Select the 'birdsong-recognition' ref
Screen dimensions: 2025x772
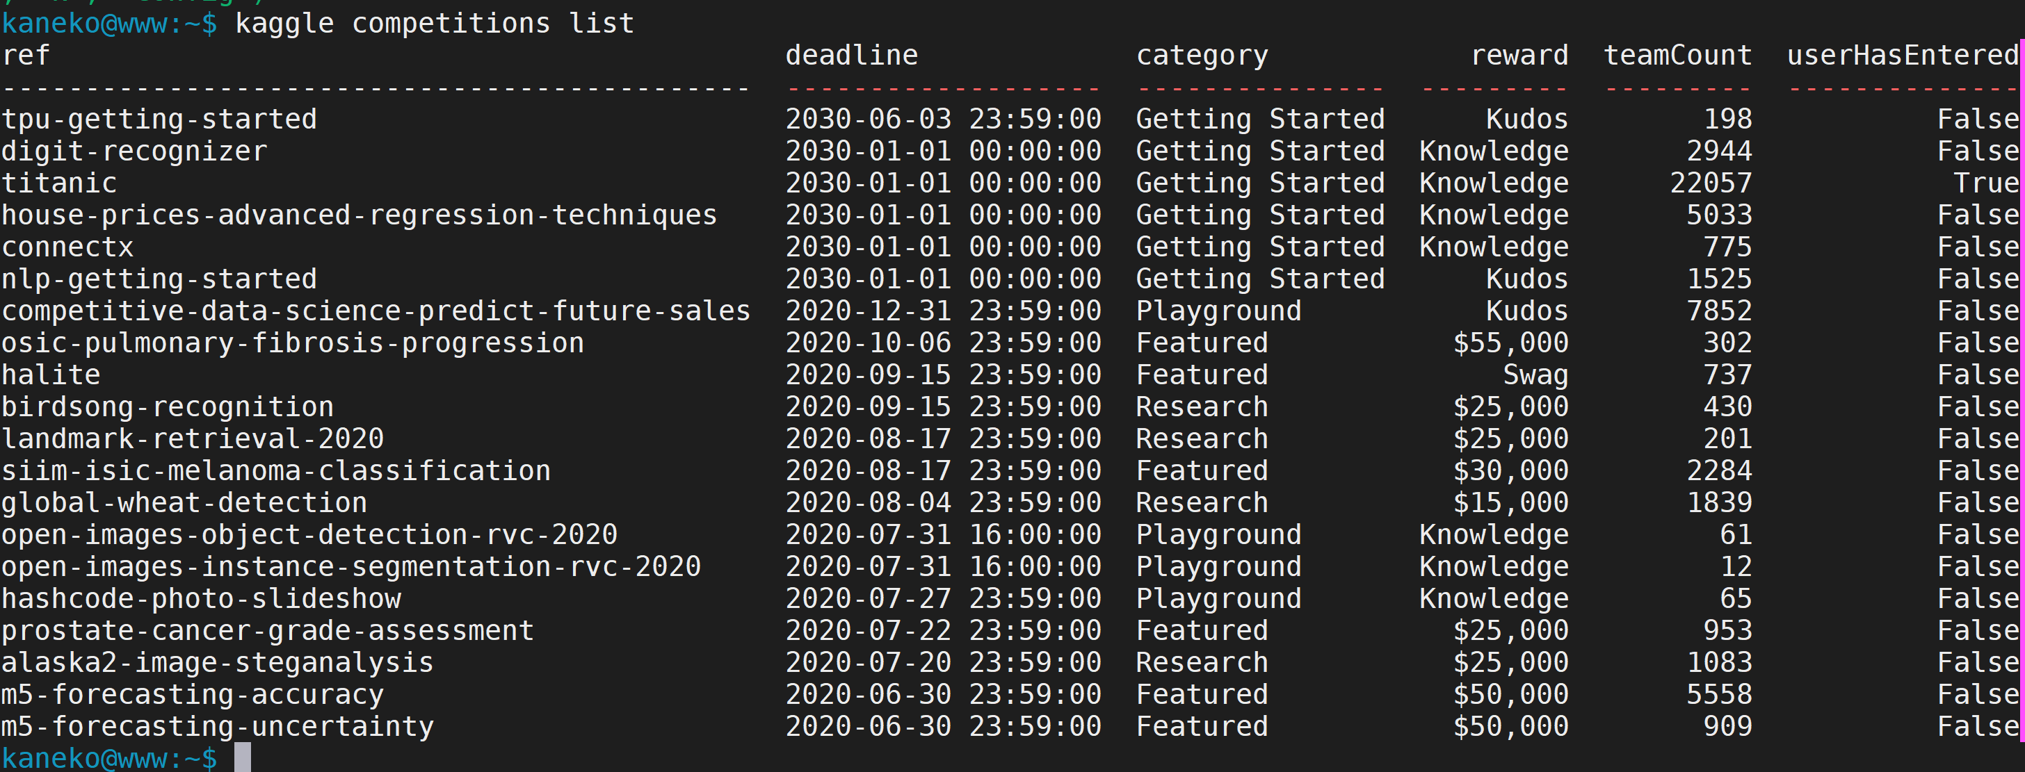(x=168, y=406)
